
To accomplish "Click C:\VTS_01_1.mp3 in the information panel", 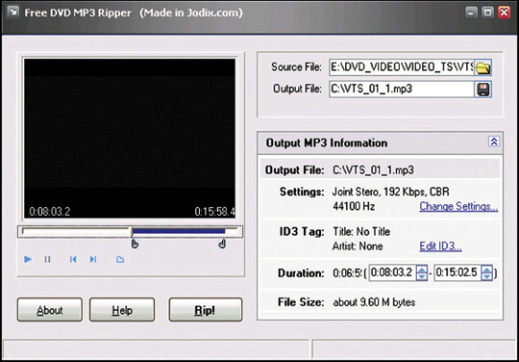I will [x=373, y=170].
